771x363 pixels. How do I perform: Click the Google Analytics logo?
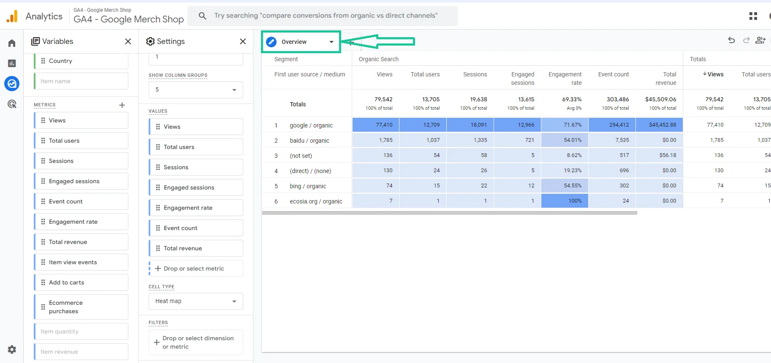coord(12,16)
